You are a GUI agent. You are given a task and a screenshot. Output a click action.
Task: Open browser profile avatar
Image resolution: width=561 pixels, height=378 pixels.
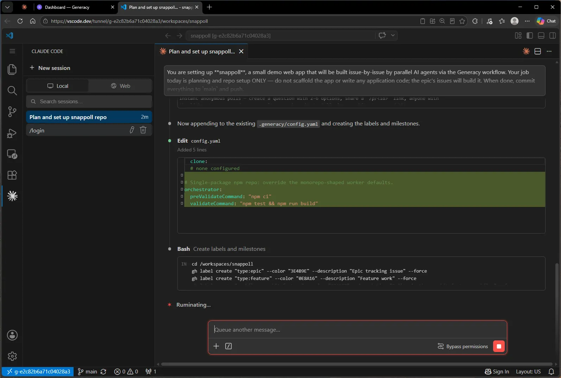515,21
